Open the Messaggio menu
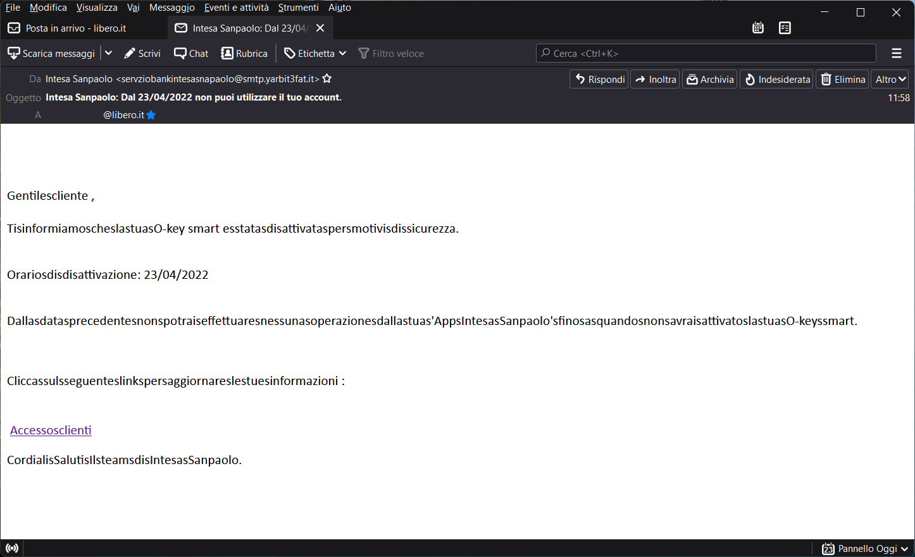The height and width of the screenshot is (557, 915). pos(172,8)
